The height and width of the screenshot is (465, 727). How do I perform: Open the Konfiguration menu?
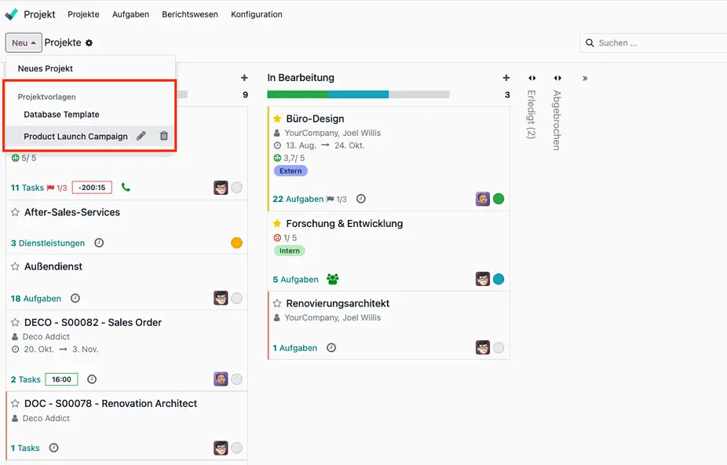point(256,14)
